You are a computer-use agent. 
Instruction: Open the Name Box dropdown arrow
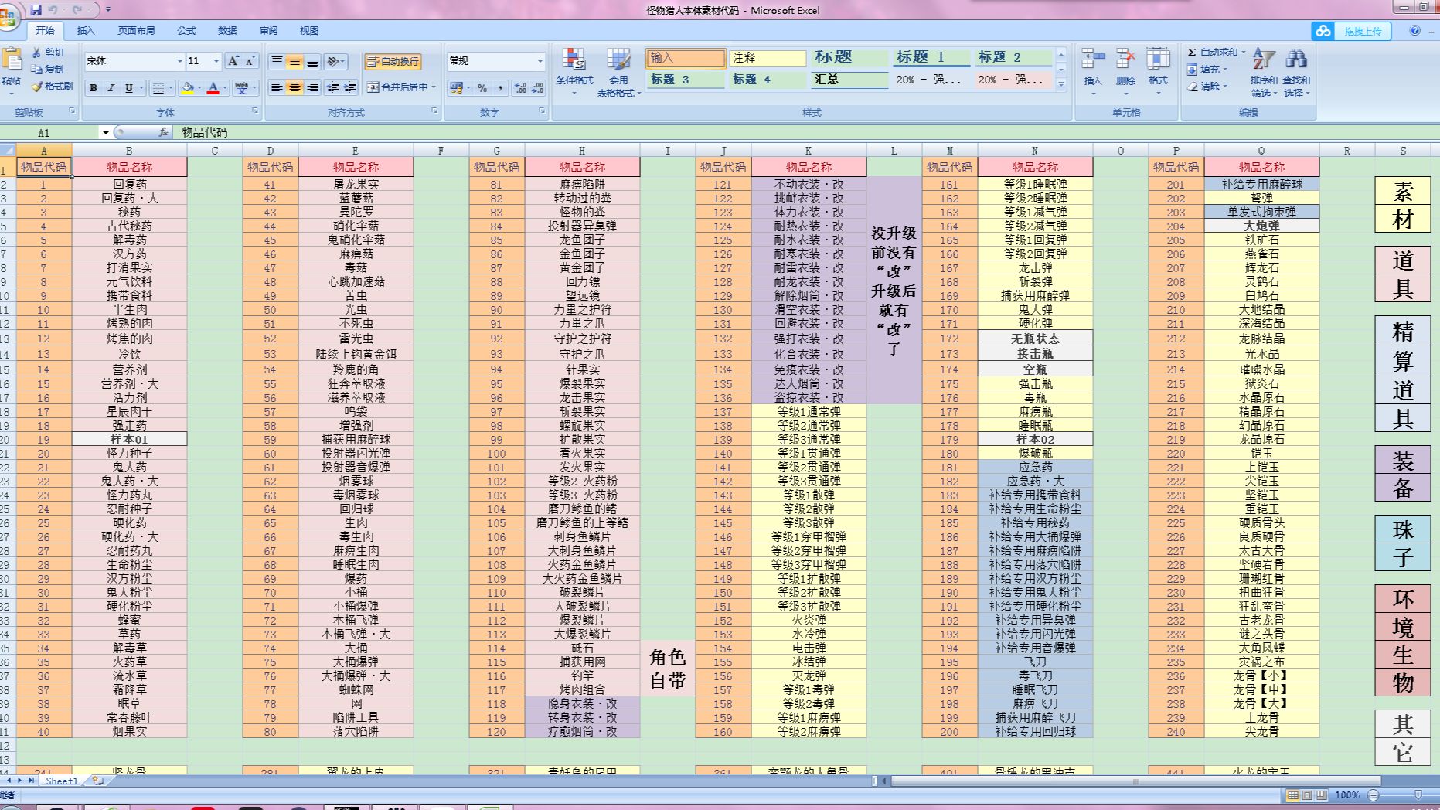[x=105, y=133]
